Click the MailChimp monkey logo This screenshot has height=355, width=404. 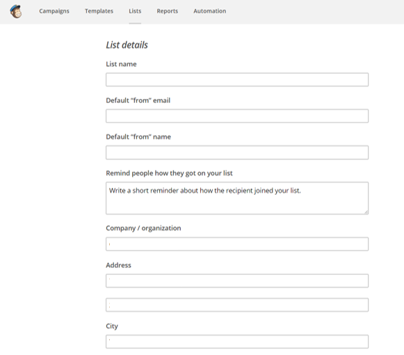point(16,11)
